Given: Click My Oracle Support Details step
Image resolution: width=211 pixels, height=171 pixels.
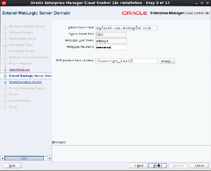Looking at the screenshot, I should [27, 27].
